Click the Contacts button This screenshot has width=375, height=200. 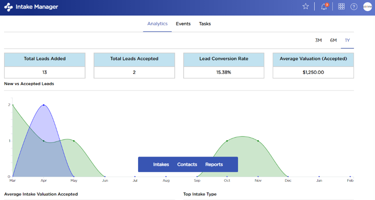[187, 164]
